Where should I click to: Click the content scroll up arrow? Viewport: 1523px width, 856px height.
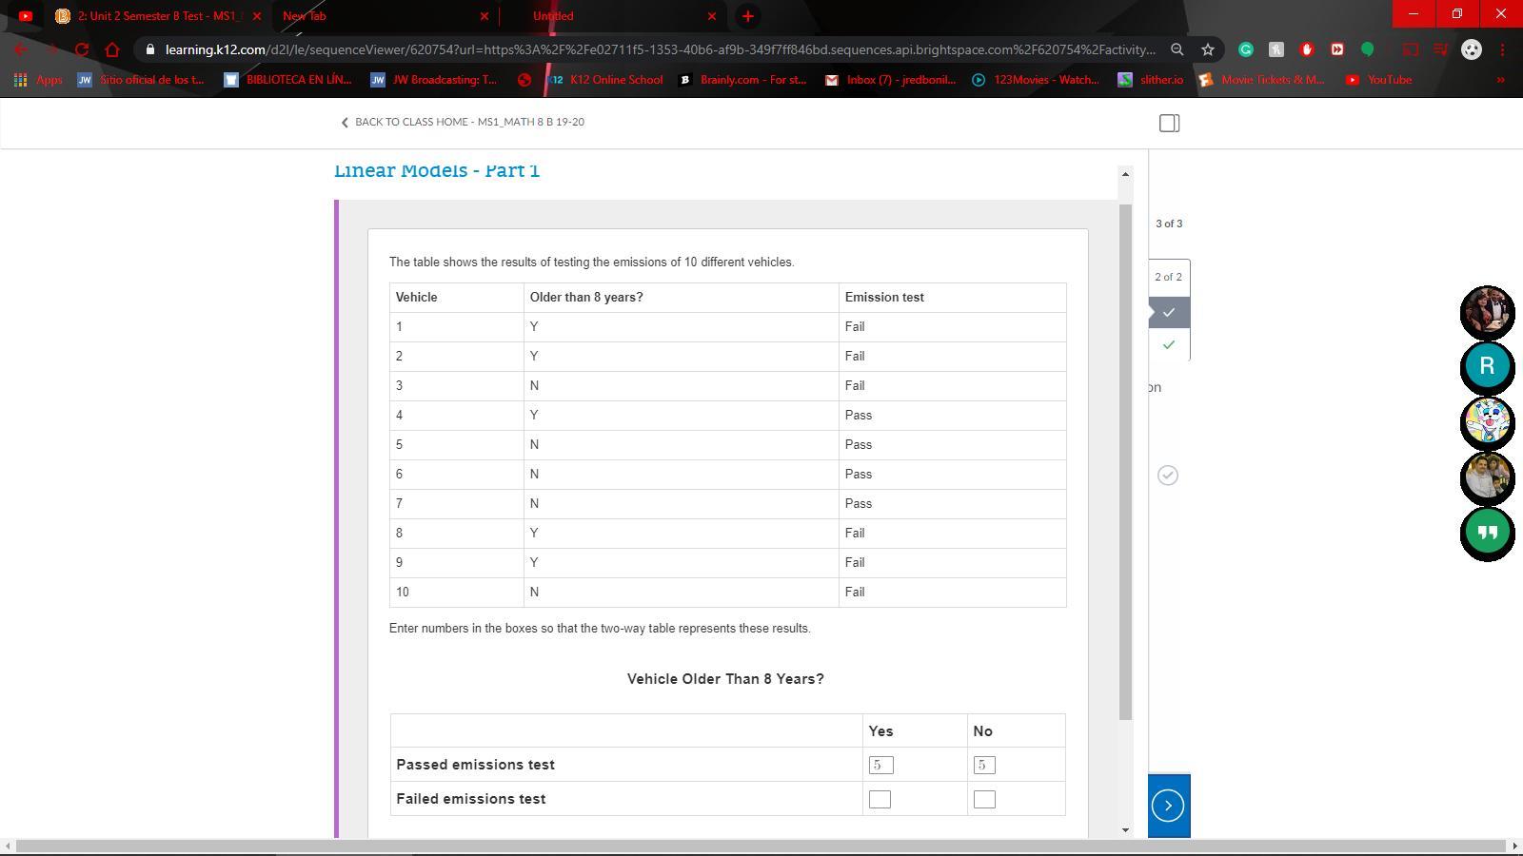pos(1125,174)
